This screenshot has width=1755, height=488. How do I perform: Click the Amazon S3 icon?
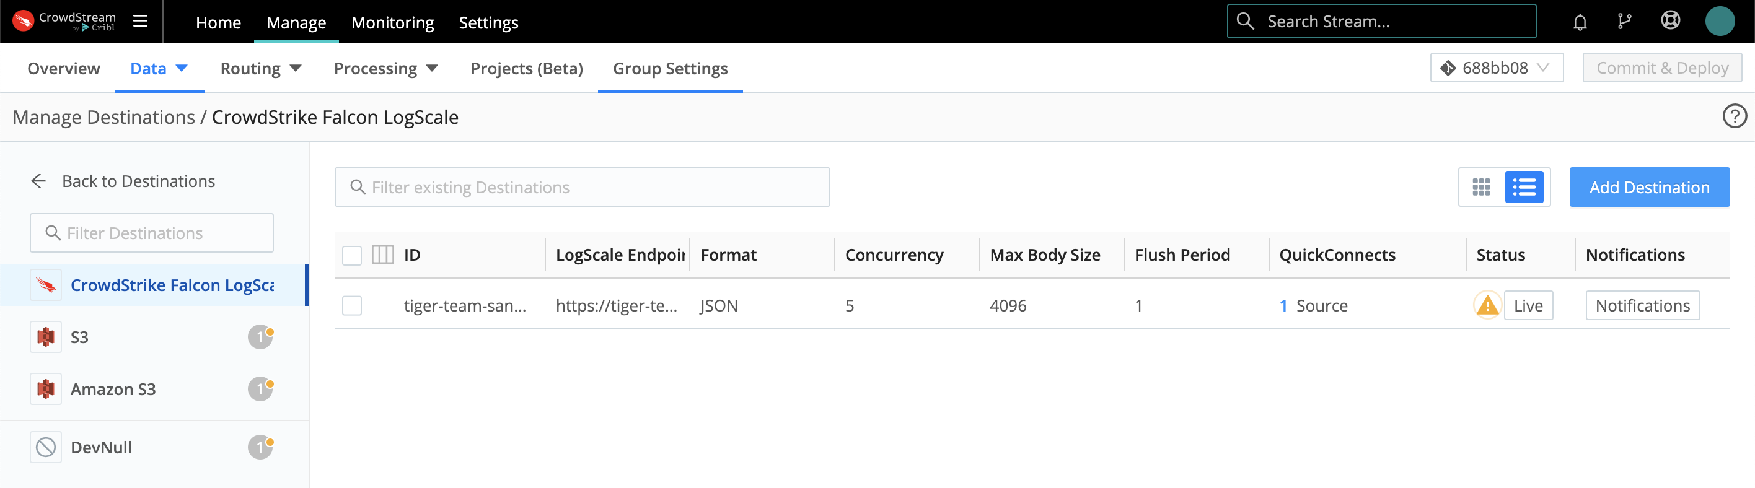point(46,390)
